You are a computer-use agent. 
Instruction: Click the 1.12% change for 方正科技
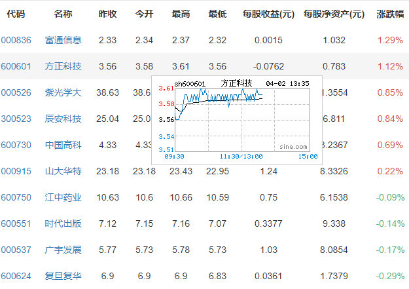pos(390,66)
